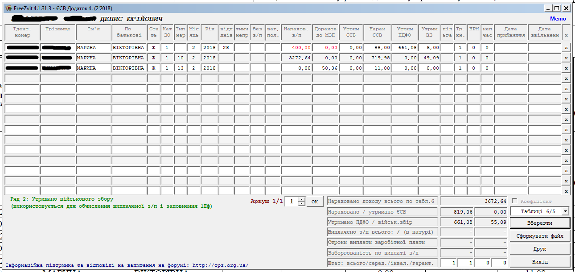Toggle the Коефіцієнт checkbox
Screen dimensions: 575x272
pos(515,202)
